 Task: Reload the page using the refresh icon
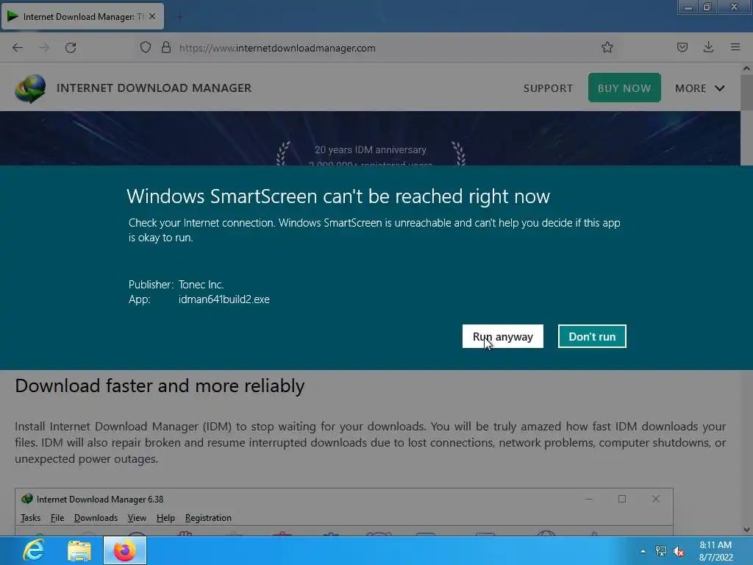(71, 48)
